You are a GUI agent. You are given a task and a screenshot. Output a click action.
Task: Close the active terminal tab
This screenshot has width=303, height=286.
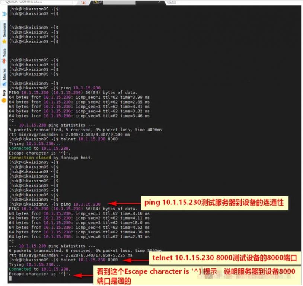coord(159,2)
